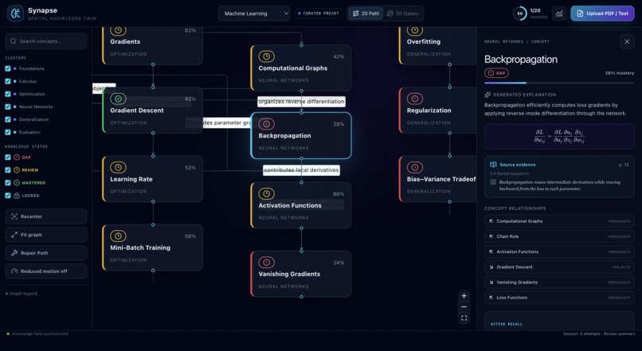Click Upload PDF / Text button
Viewport: 642px width, 351px height.
tap(602, 14)
